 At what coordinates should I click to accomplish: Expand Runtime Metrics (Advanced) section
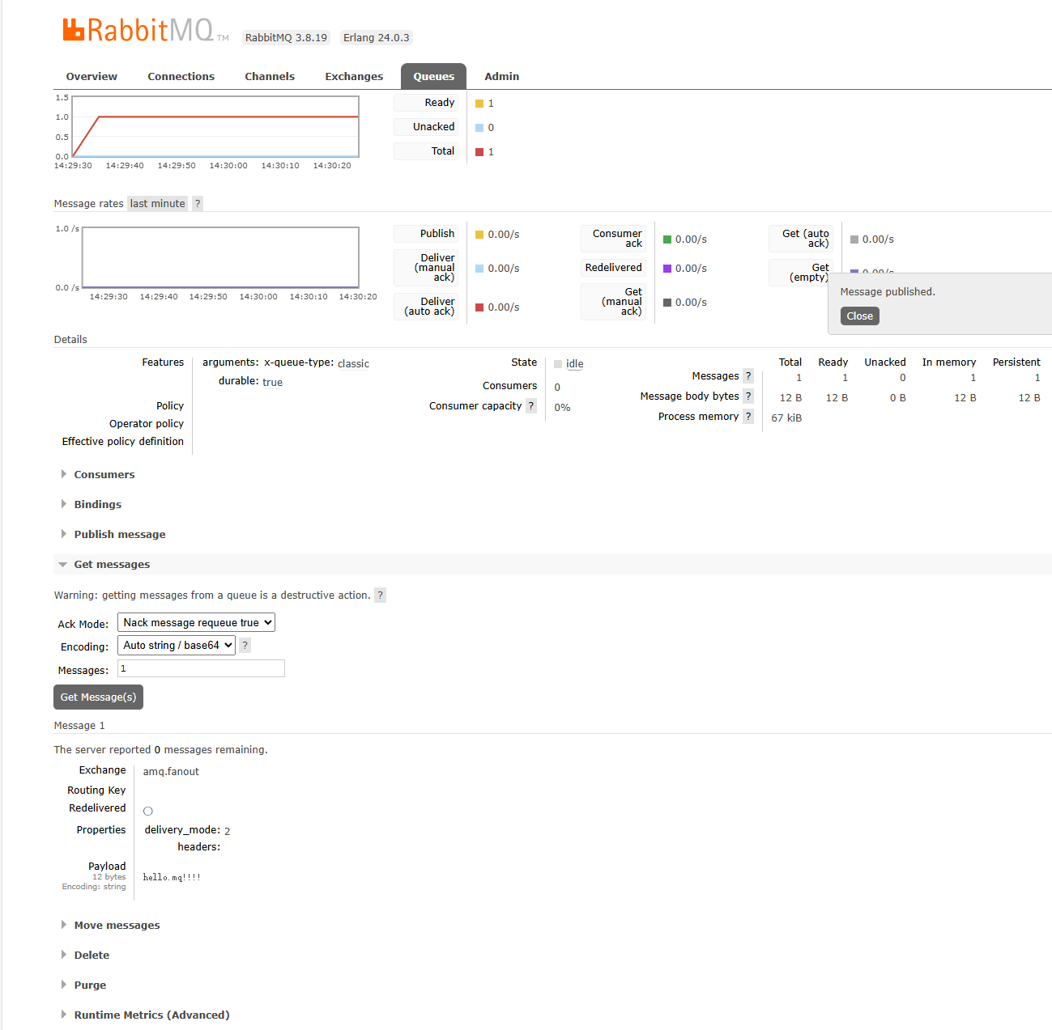tap(151, 1015)
